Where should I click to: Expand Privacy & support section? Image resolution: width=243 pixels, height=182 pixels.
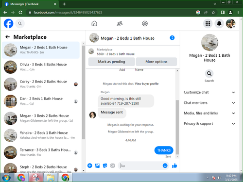coord(209,124)
